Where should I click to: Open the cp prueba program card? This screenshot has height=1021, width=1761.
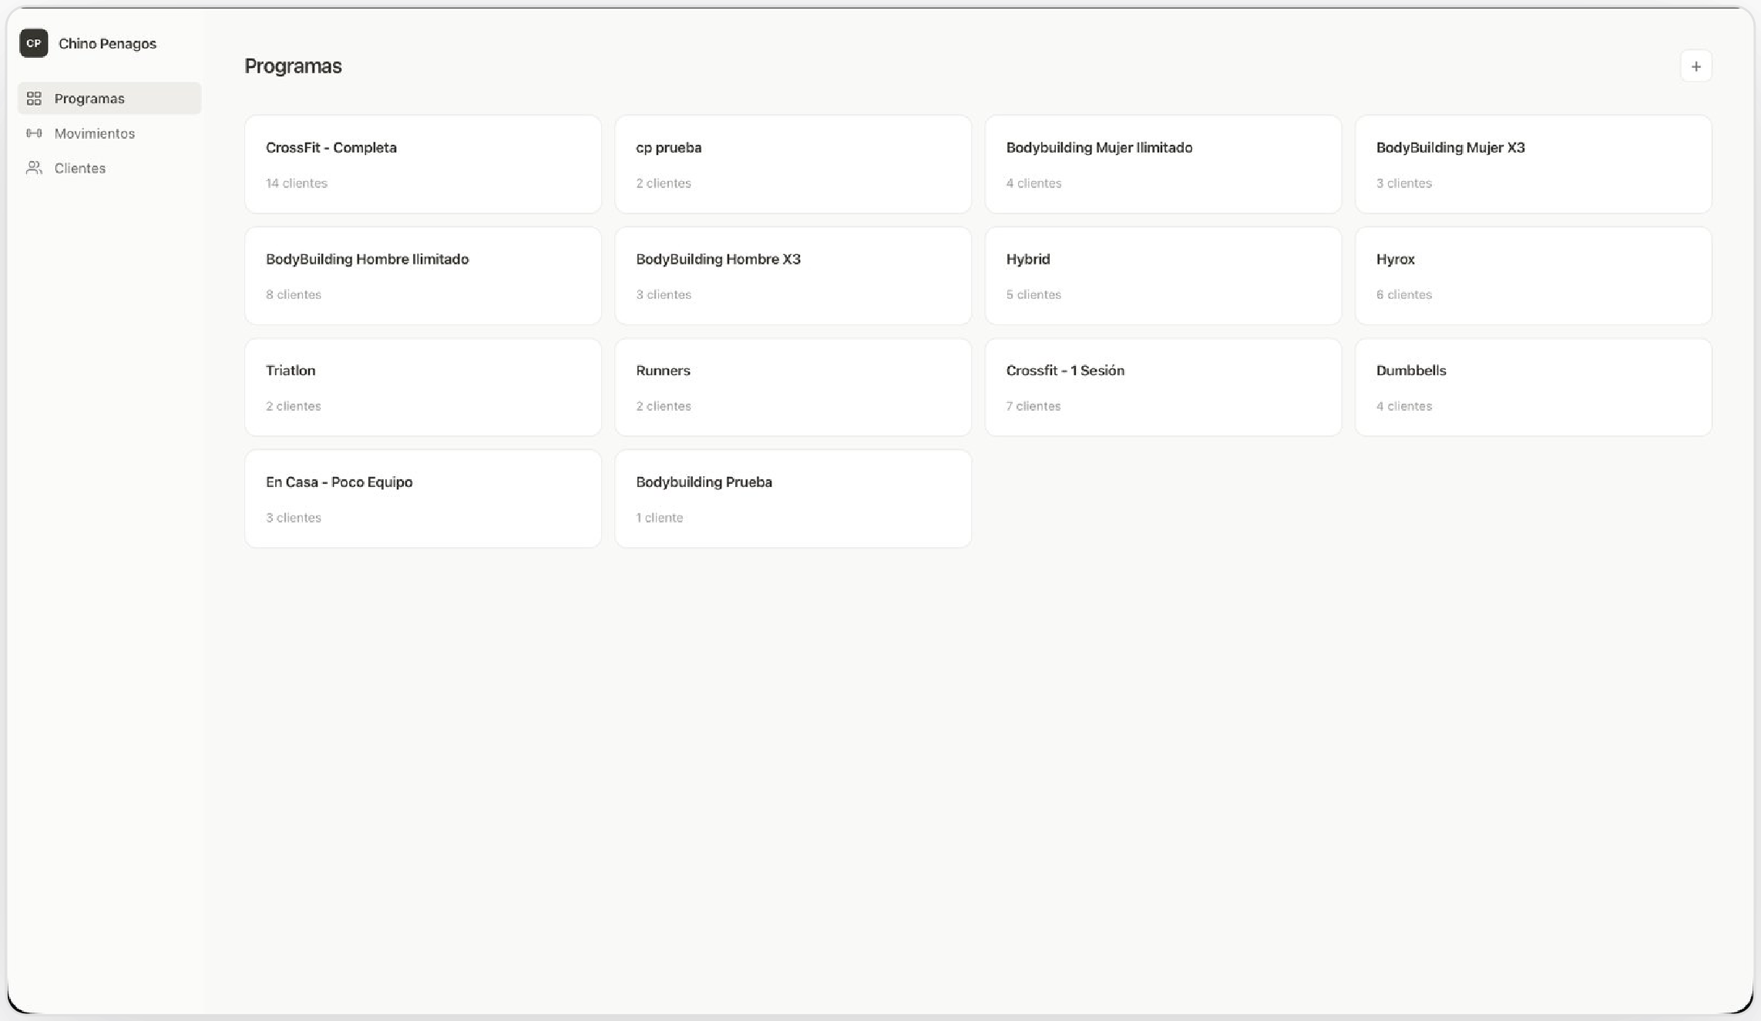(x=793, y=164)
